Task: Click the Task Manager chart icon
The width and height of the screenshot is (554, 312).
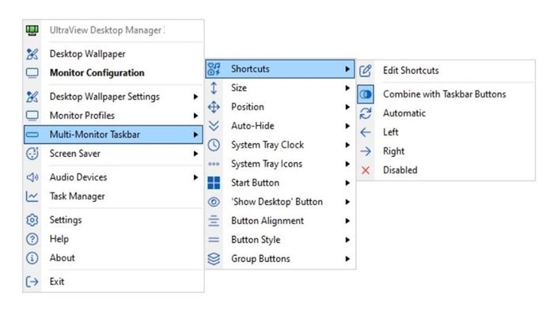Action: click(32, 196)
